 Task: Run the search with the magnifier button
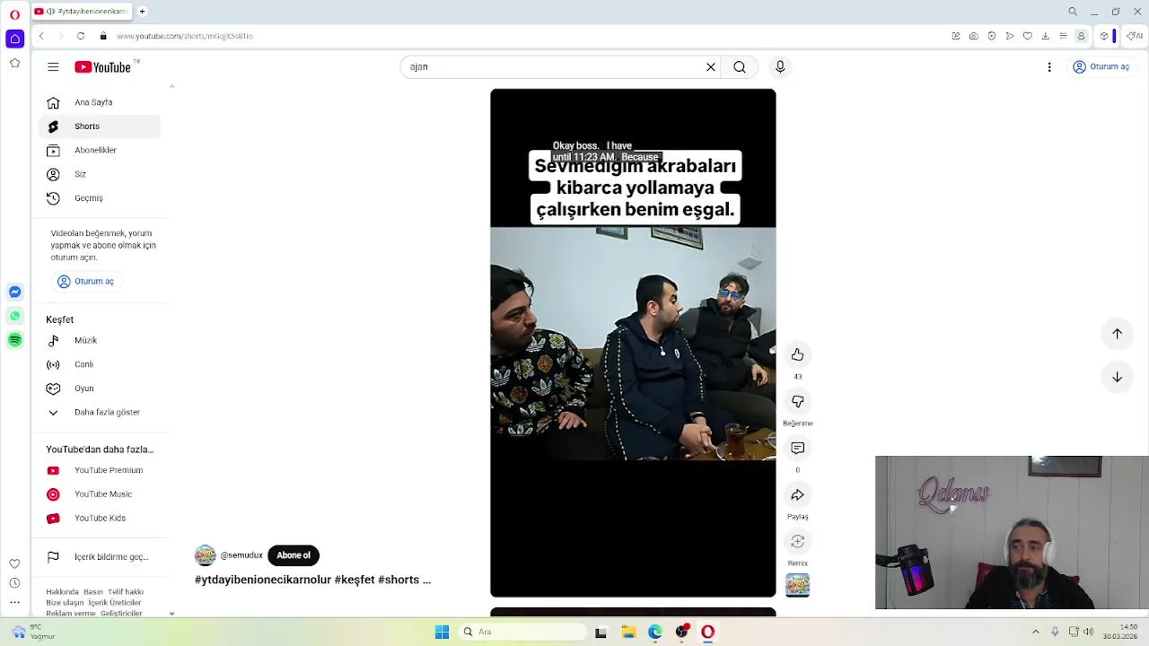tap(740, 66)
